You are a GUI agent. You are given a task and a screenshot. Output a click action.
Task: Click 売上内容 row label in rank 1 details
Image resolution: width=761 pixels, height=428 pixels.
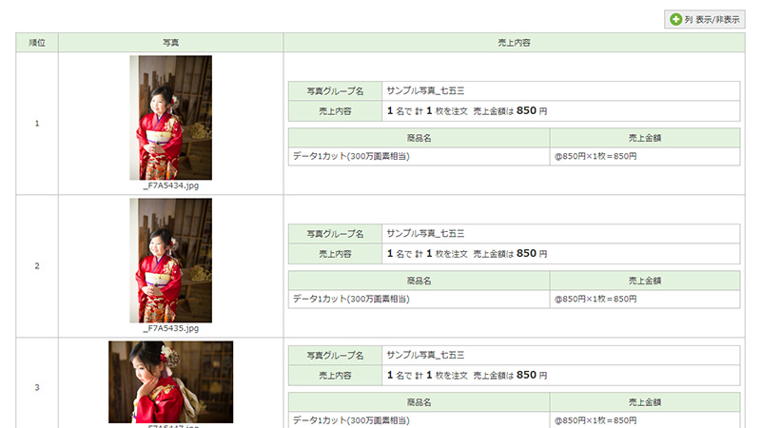point(335,111)
